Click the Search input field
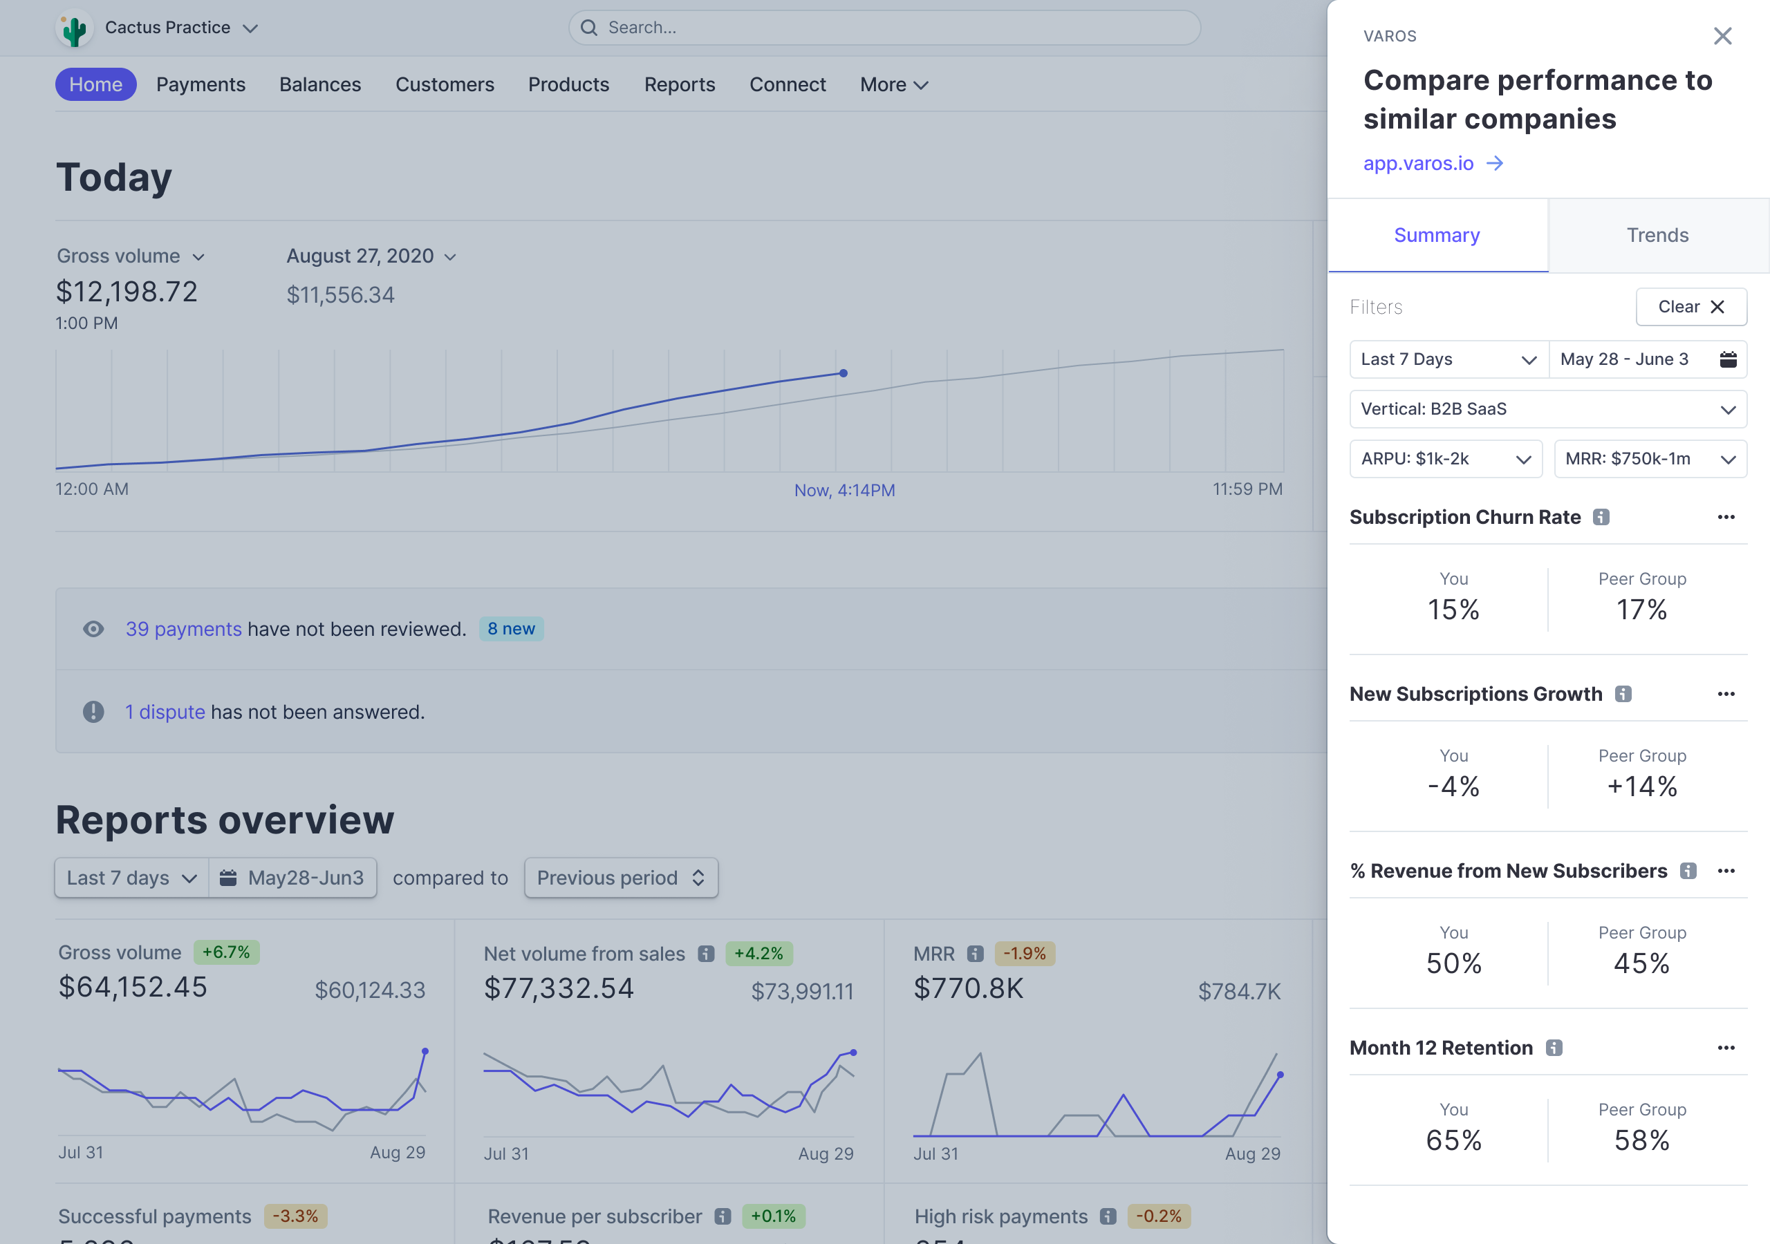This screenshot has height=1244, width=1770. 884,28
